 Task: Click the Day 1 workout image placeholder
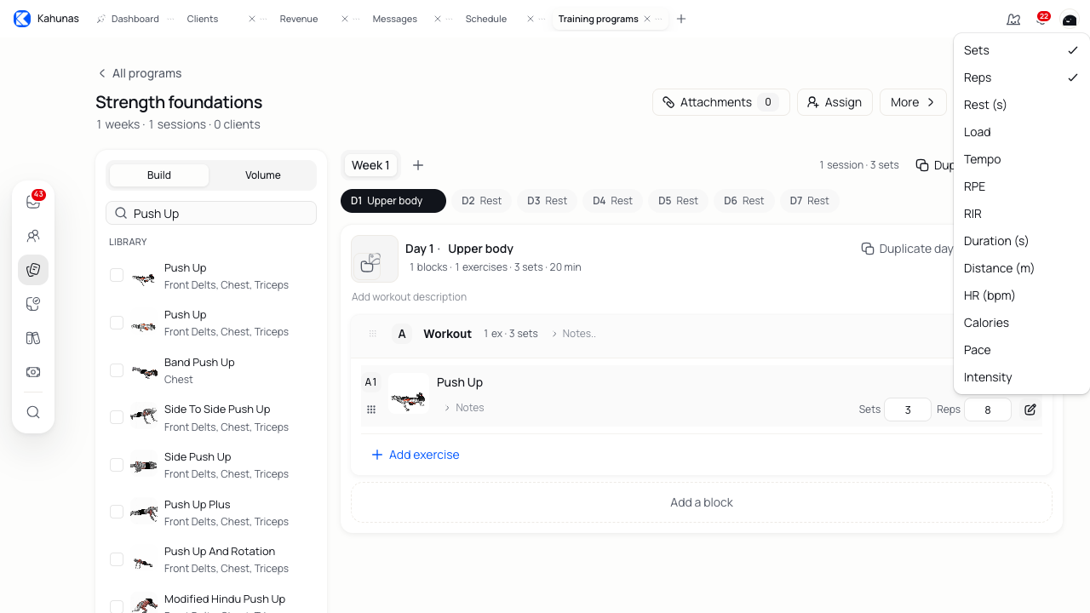pyautogui.click(x=375, y=259)
